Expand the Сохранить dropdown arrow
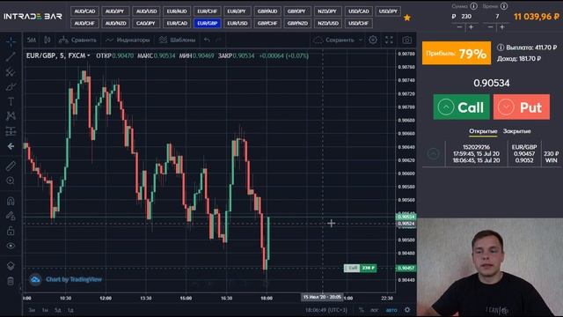This screenshot has height=317, width=563. 361,40
